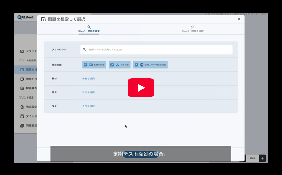Click the 検索対象 label

pyautogui.click(x=57, y=65)
